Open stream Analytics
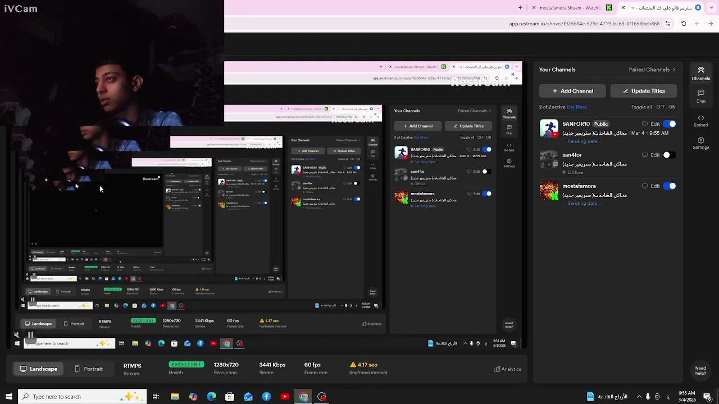 click(x=508, y=369)
